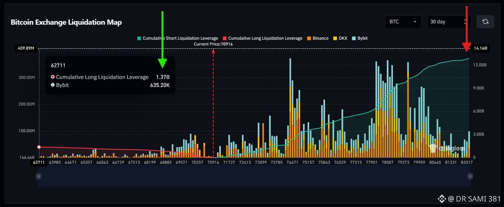Click the right zoom slider handle

tap(470, 176)
